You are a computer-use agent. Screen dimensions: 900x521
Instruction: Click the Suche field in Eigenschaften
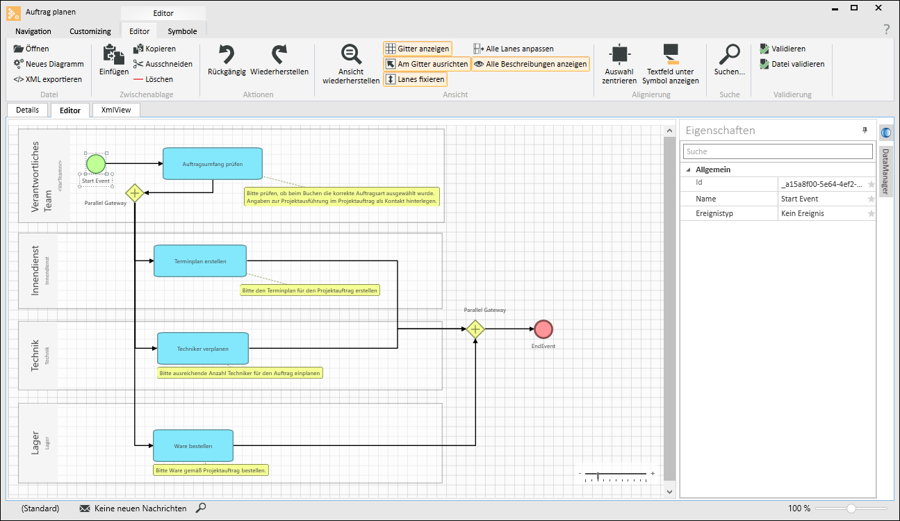777,151
